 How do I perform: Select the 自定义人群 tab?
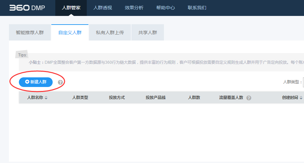click(x=70, y=33)
